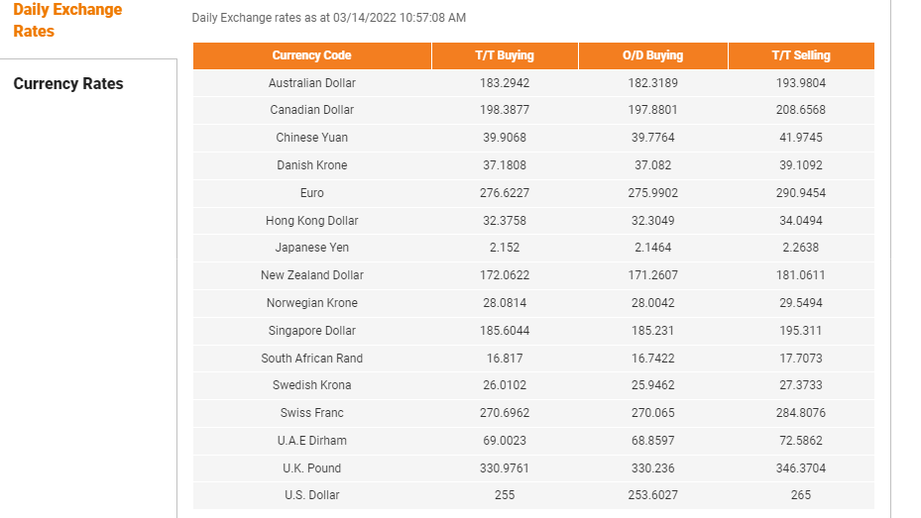The image size is (921, 518).
Task: Select the Canadian Dollar currency cell
Action: 312,110
